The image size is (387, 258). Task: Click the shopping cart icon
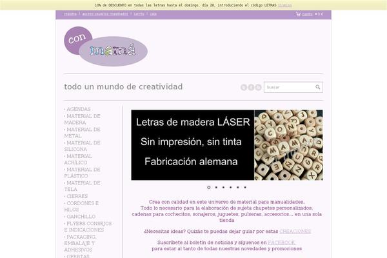298,14
